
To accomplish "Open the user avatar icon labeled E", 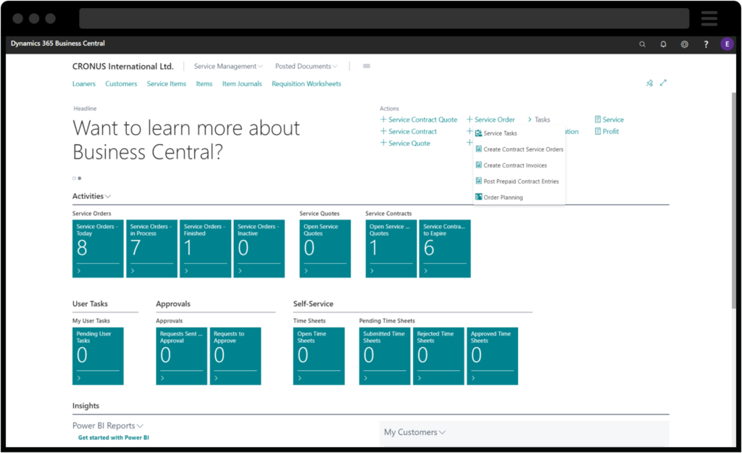I will 727,43.
